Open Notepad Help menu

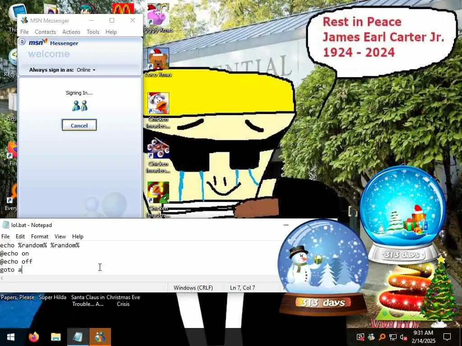click(x=78, y=237)
